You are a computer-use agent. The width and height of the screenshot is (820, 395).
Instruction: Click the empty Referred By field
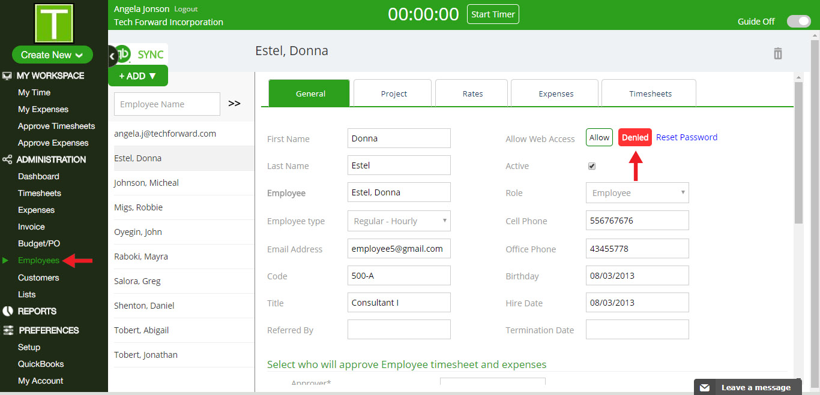click(x=399, y=330)
